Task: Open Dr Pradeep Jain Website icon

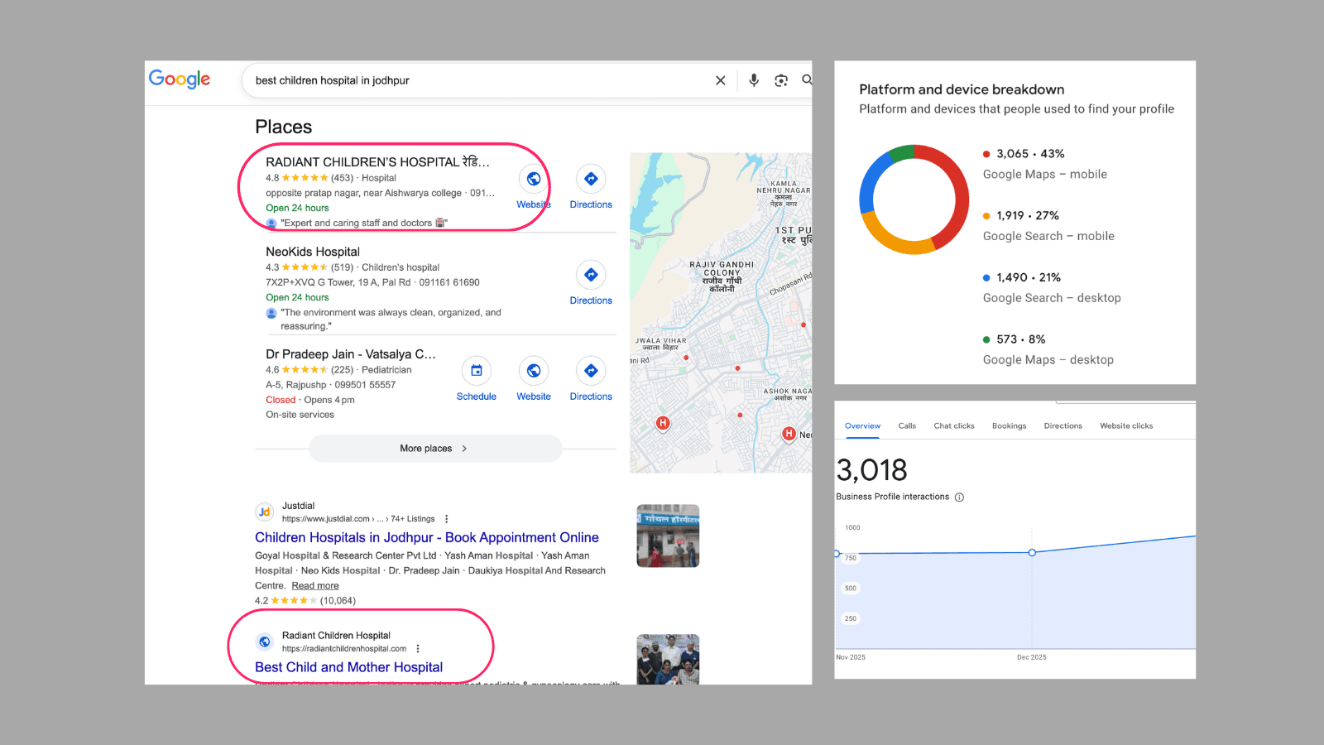Action: [x=534, y=371]
